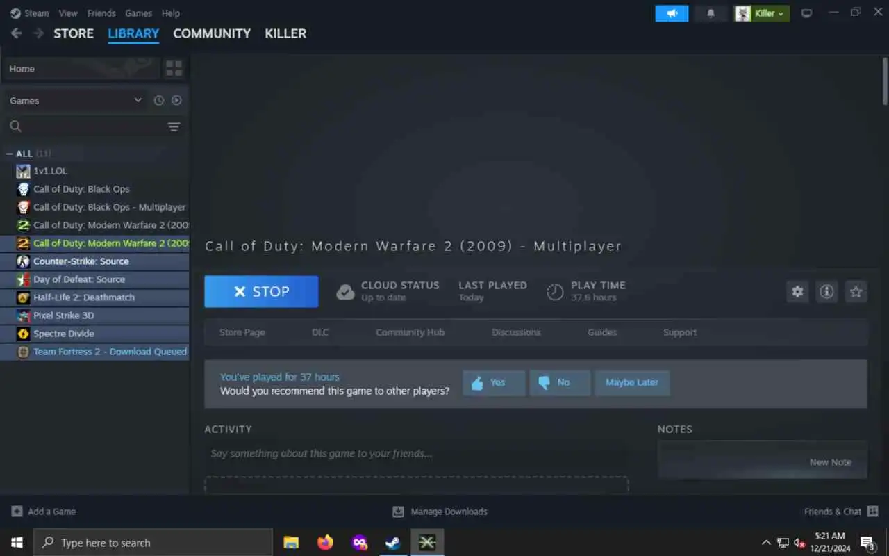Switch to the STORE tab
This screenshot has height=556, width=889.
(x=74, y=33)
